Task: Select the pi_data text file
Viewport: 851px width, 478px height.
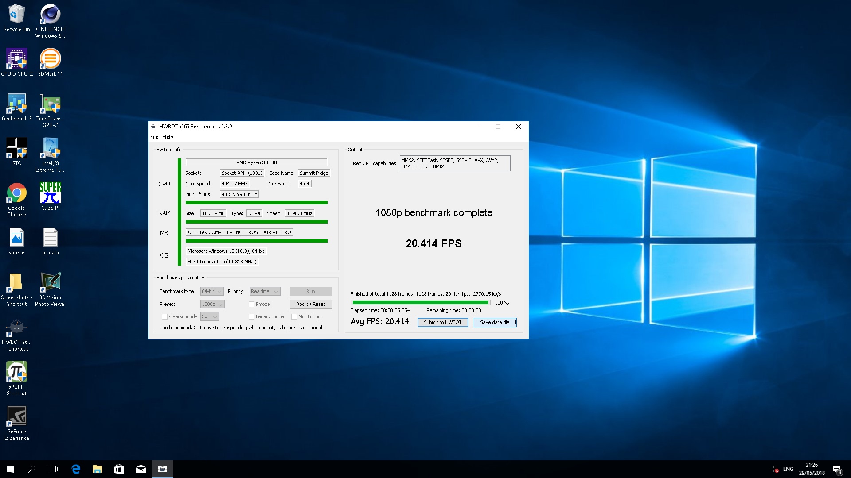Action: click(x=50, y=242)
